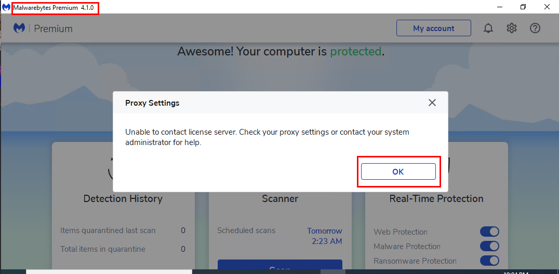
Task: Open the notifications bell
Action: coord(488,28)
